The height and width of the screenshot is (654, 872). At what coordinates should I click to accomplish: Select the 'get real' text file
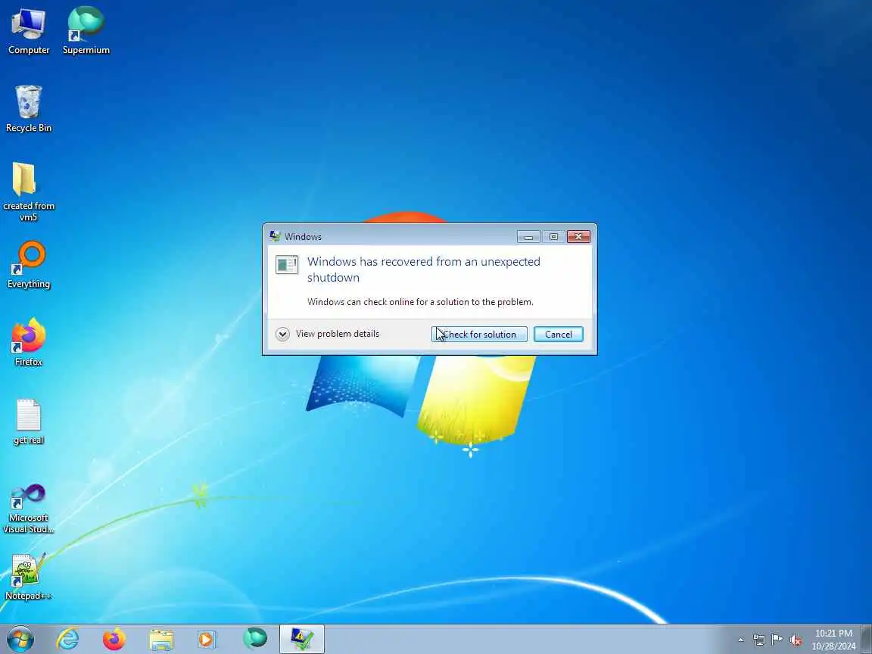click(x=28, y=422)
